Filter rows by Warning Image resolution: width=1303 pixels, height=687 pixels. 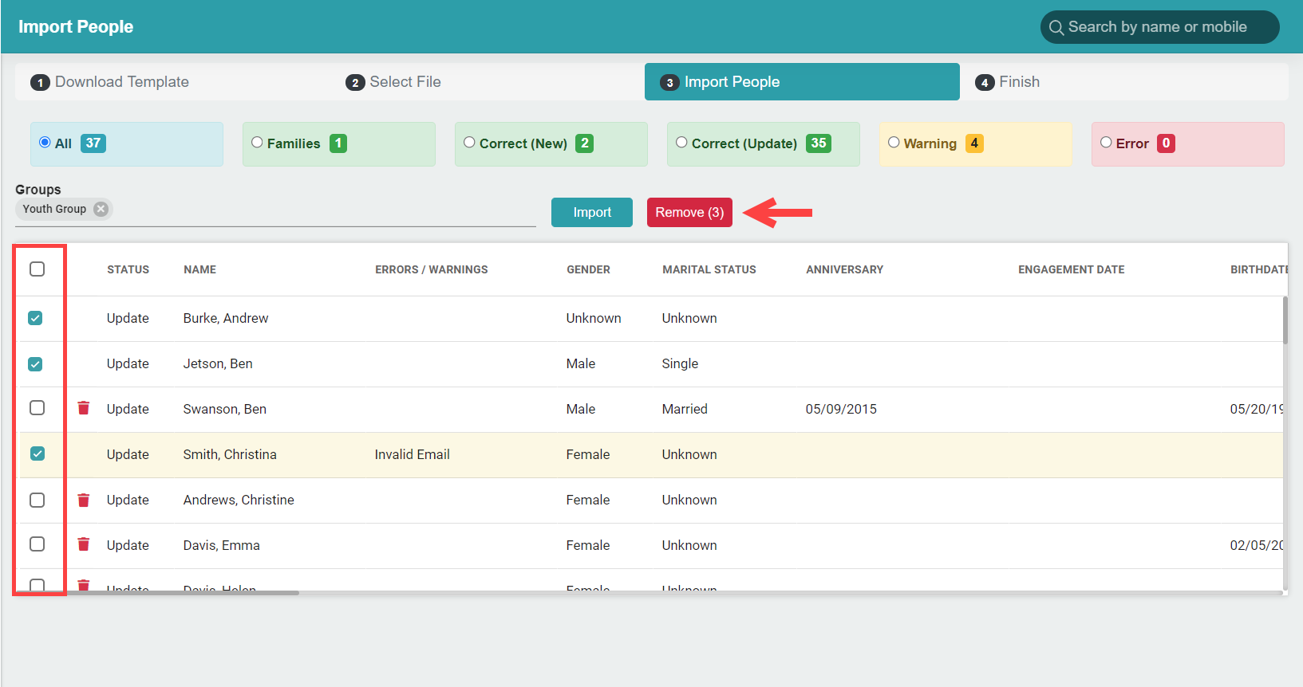click(x=894, y=143)
